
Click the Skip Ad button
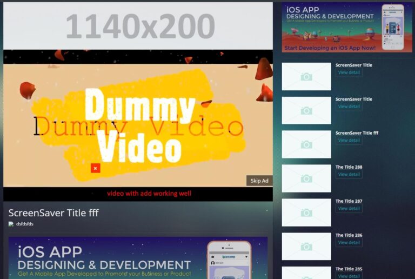coord(259,181)
